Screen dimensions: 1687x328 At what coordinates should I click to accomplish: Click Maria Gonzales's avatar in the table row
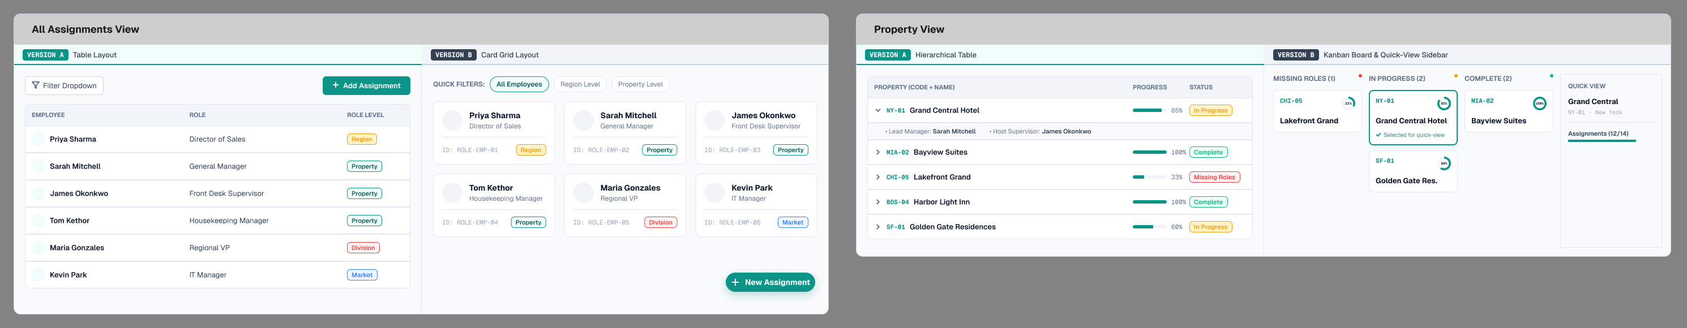coord(38,248)
